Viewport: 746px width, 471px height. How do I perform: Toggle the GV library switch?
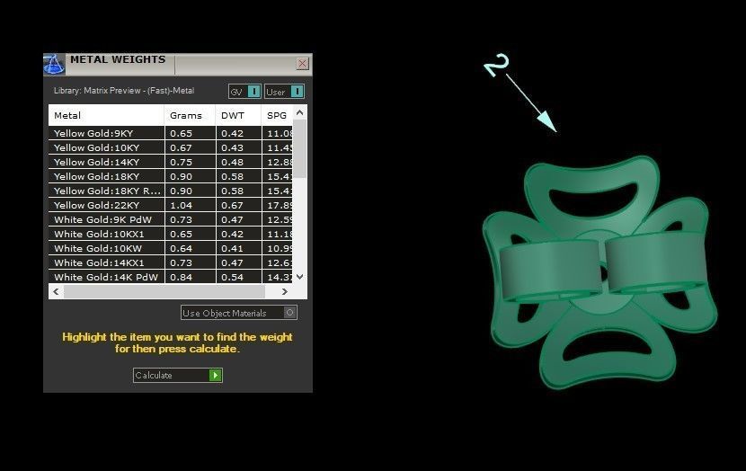tap(244, 92)
